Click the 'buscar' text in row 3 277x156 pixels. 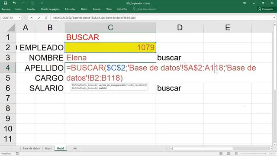click(169, 58)
